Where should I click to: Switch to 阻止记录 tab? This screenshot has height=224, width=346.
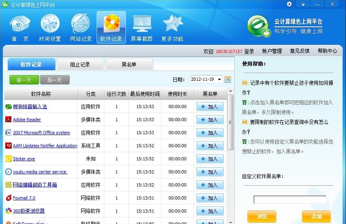click(80, 64)
